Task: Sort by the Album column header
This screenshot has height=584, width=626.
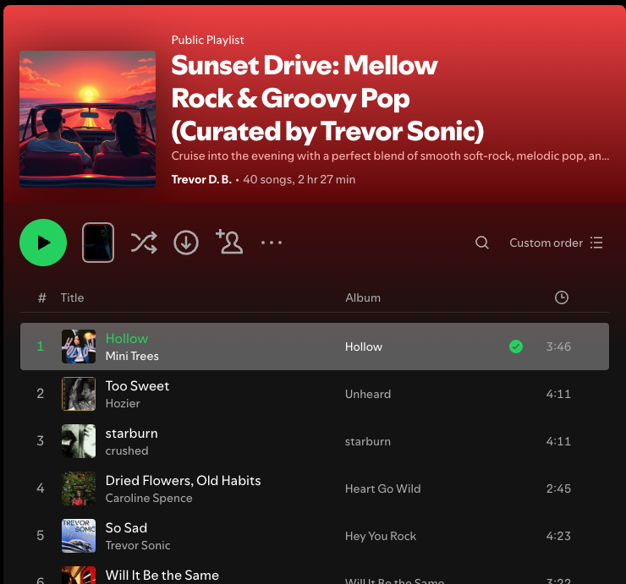Action: pyautogui.click(x=363, y=297)
